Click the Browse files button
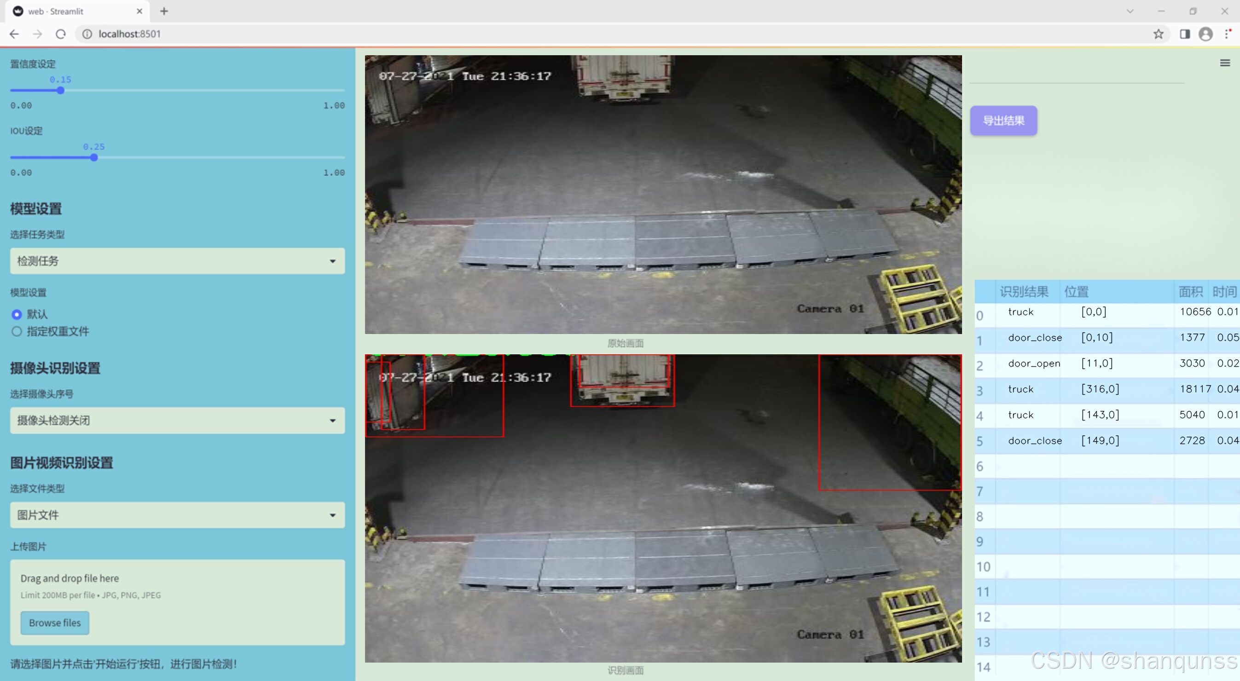 (x=55, y=622)
